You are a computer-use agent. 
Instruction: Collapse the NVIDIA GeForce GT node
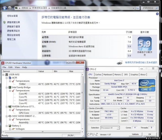7,107
